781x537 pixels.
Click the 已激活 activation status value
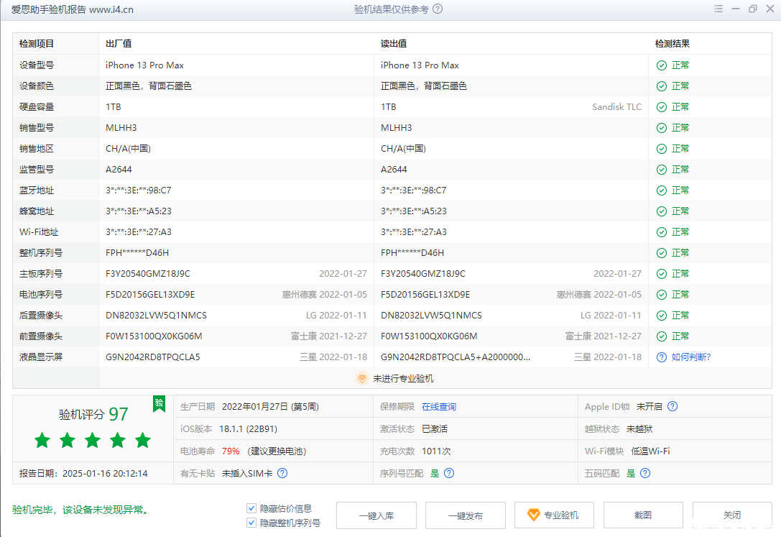[435, 429]
